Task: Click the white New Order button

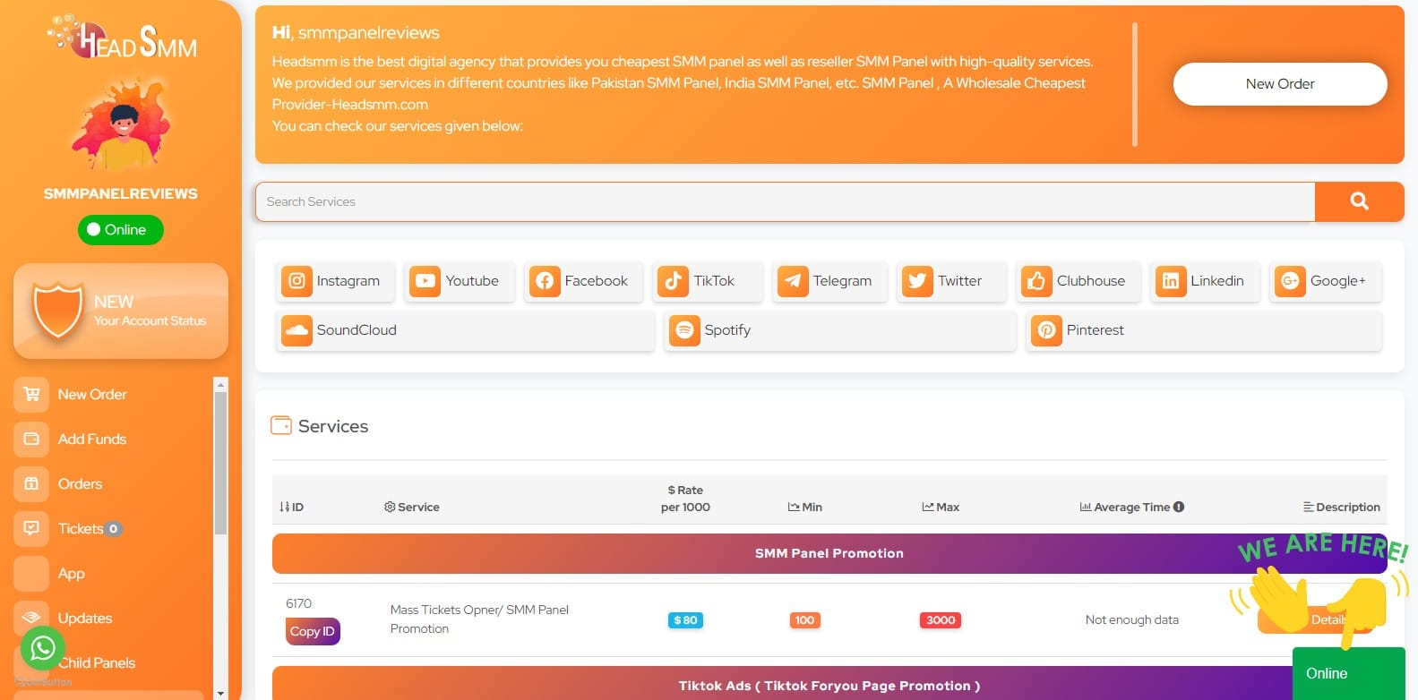Action: [1279, 84]
